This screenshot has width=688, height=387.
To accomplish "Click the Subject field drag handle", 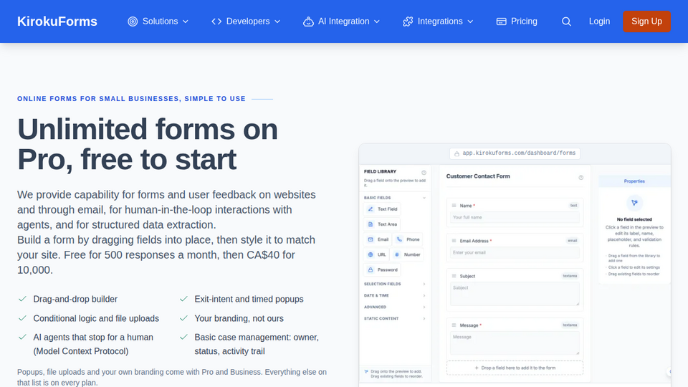I will coord(454,276).
